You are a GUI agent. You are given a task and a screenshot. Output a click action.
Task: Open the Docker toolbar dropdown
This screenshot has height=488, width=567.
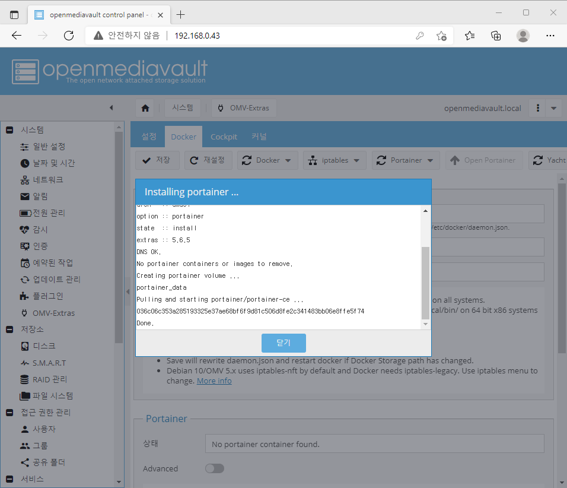tap(267, 160)
